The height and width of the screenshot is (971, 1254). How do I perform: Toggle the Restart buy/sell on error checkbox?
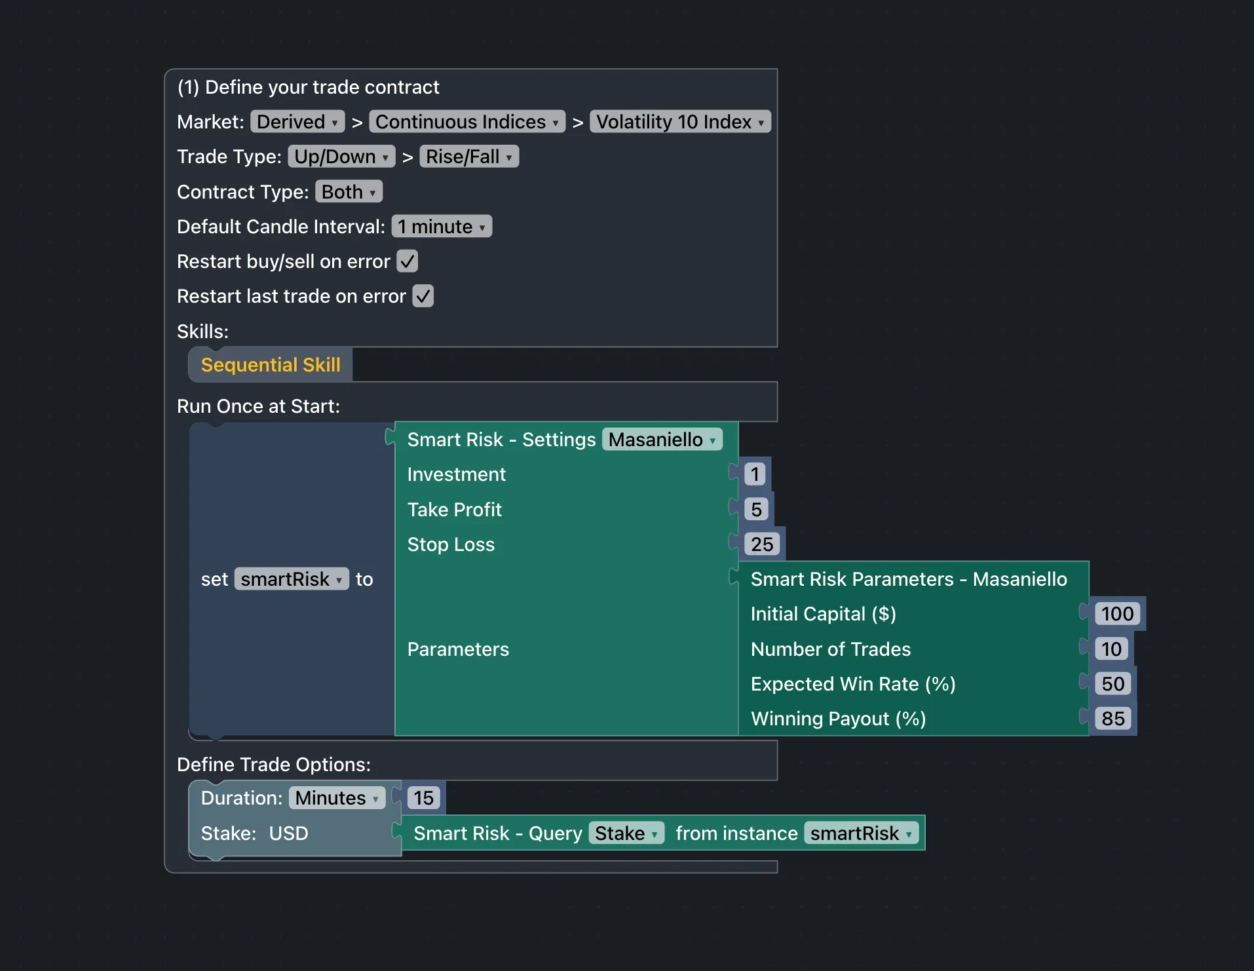tap(407, 261)
